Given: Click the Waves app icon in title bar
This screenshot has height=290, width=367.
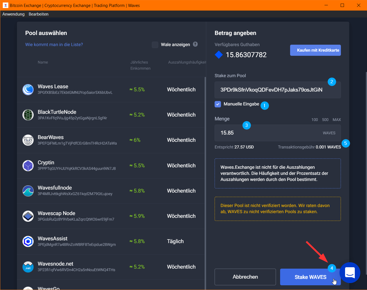Looking at the screenshot, I should 5,5.
